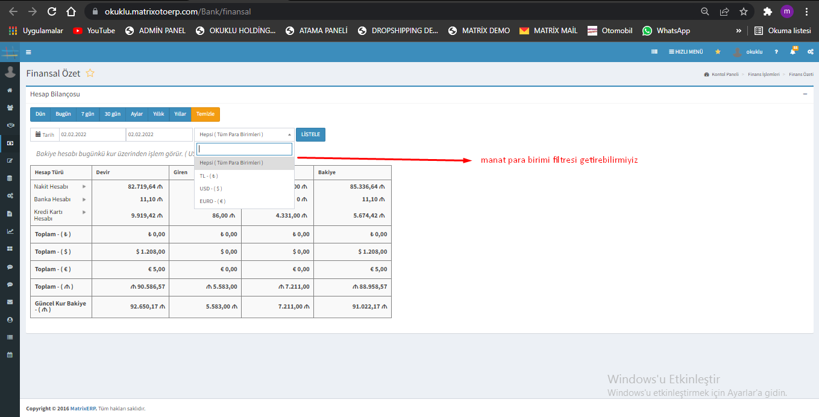Viewport: 819px width, 417px height.
Task: Open the Kontol Paneli breadcrumb link
Action: click(x=724, y=74)
